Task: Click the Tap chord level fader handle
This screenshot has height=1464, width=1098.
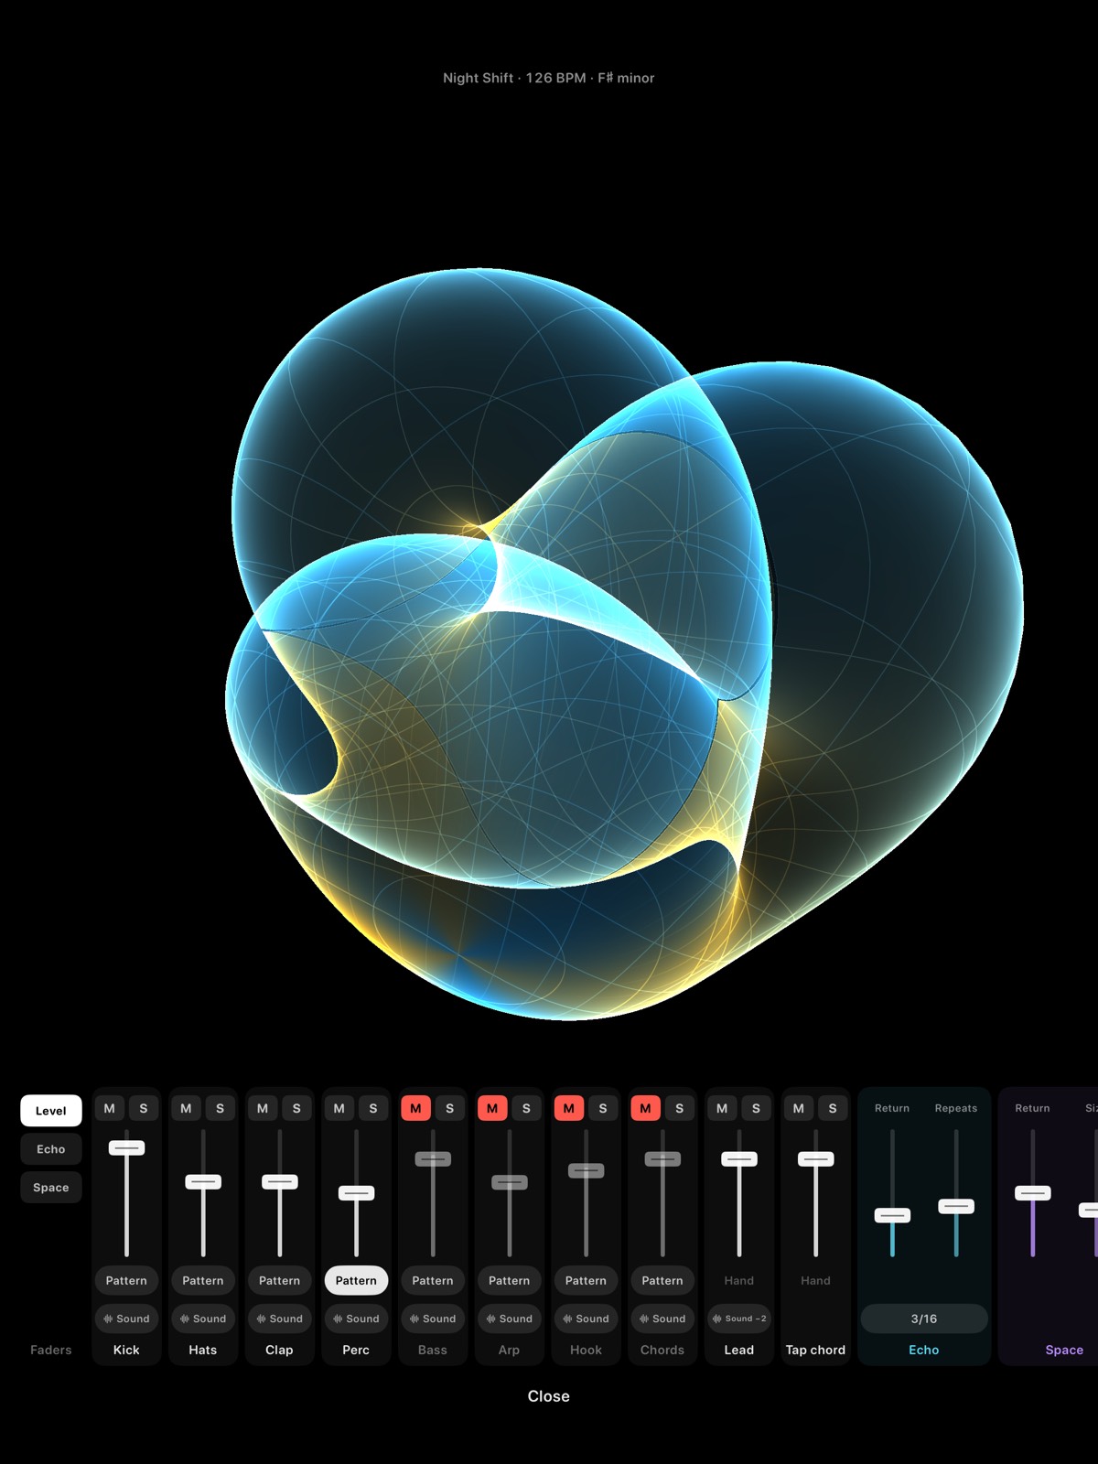Action: (815, 1158)
